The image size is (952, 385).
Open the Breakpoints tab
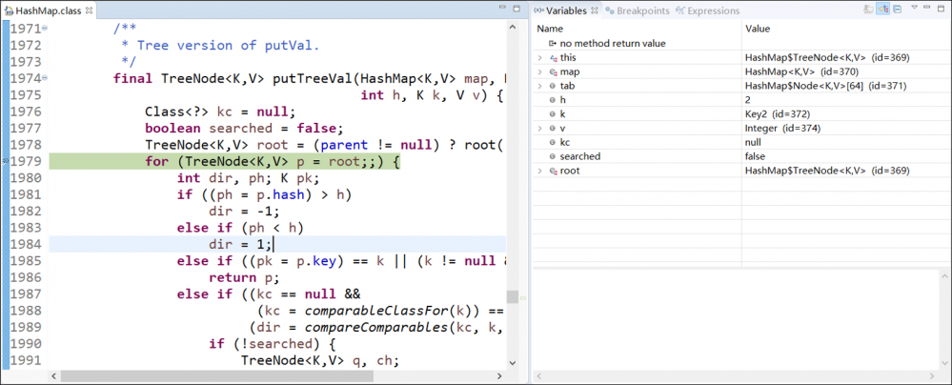click(638, 10)
